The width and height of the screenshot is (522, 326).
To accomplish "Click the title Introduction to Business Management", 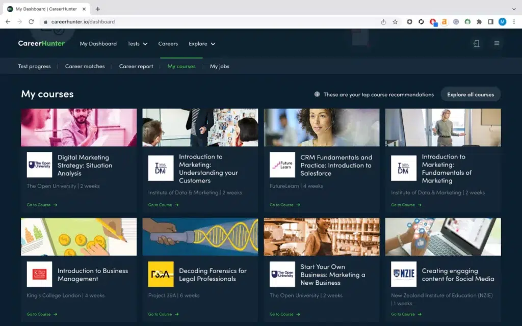I will (x=93, y=275).
